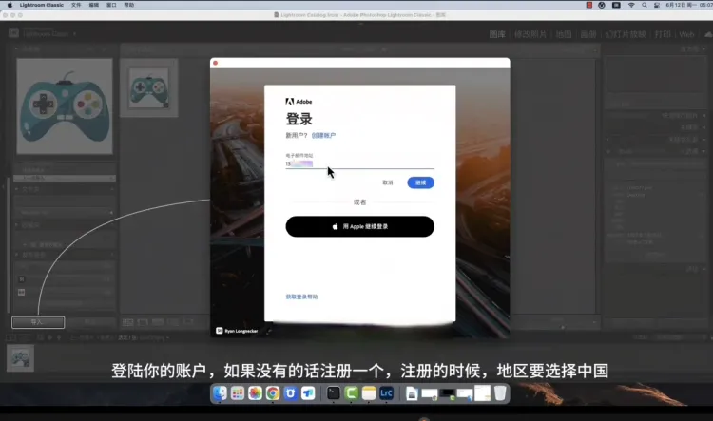This screenshot has width=713, height=421.
Task: Click compare view icon in Lightroom toolbar
Action: tap(158, 322)
